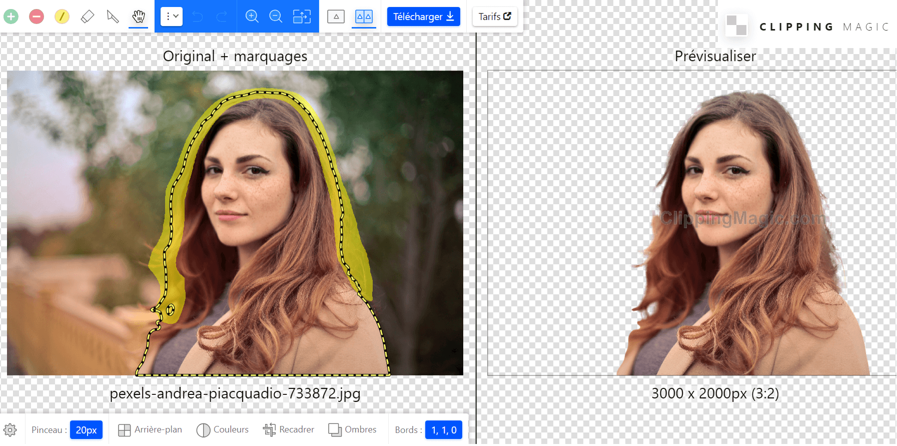Open Couleurs color adjustments
The height and width of the screenshot is (446, 897).
click(x=223, y=430)
